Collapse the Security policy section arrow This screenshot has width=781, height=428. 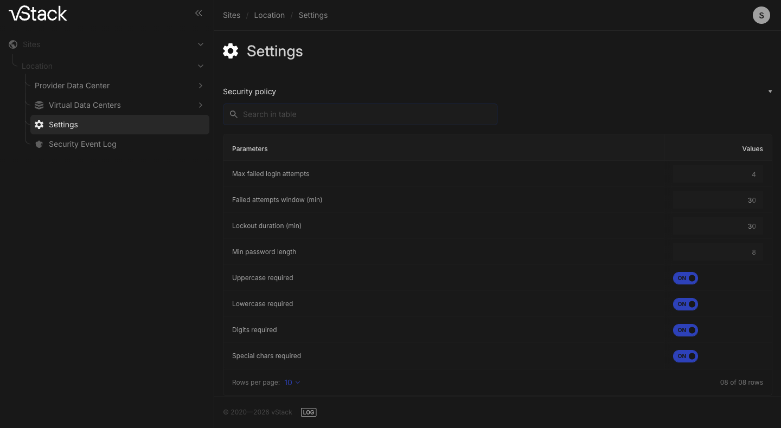pyautogui.click(x=770, y=92)
